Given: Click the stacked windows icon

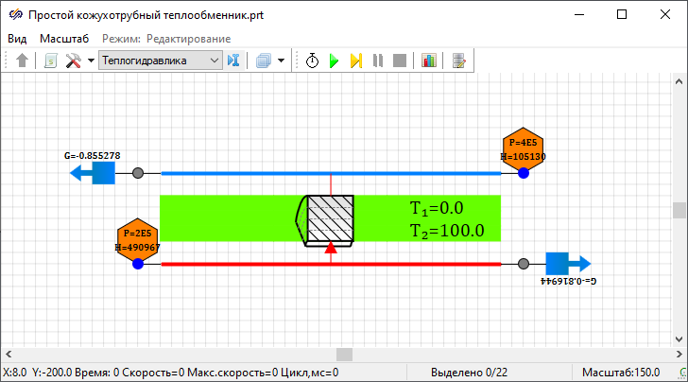Looking at the screenshot, I should click(x=264, y=61).
